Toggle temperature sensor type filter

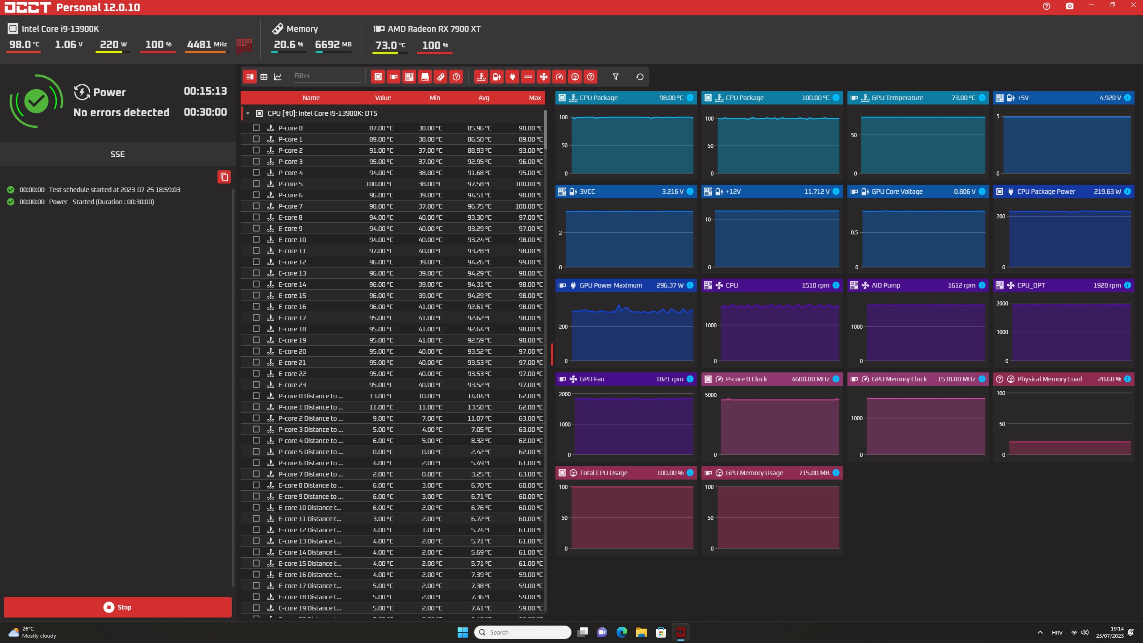coord(481,77)
